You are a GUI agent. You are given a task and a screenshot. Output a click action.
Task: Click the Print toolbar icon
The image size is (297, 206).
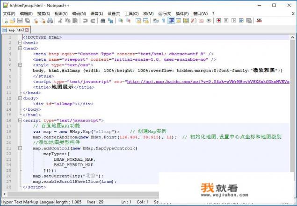[x=49, y=21]
